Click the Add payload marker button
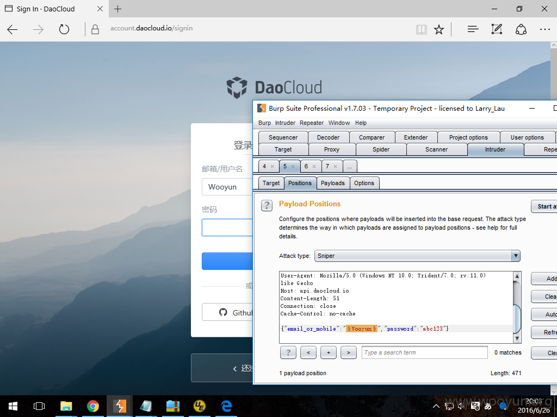The width and height of the screenshot is (557, 417). pos(544,279)
